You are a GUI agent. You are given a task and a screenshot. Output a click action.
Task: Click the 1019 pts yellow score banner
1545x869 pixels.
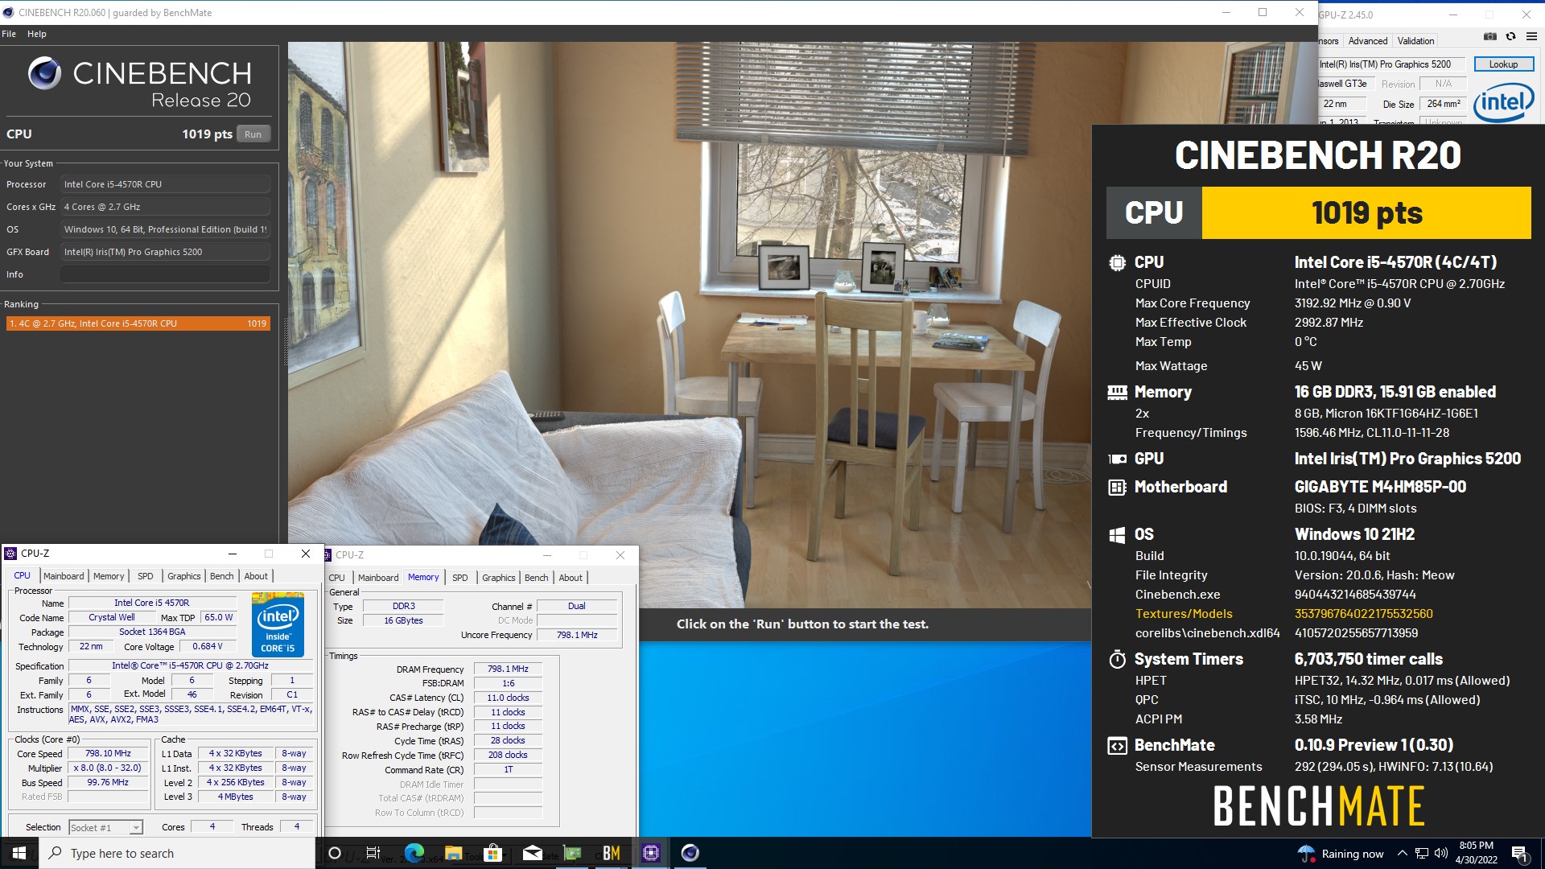tap(1366, 213)
